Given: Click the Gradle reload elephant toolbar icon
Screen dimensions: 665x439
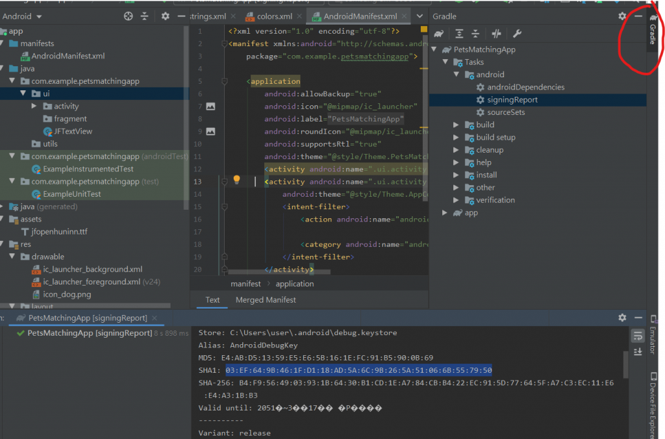Looking at the screenshot, I should click(x=440, y=34).
